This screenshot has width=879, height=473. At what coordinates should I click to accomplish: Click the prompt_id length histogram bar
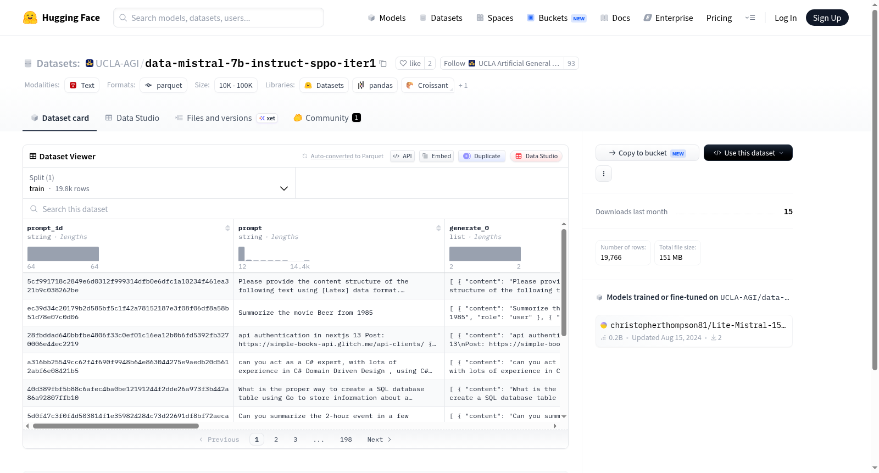click(63, 254)
